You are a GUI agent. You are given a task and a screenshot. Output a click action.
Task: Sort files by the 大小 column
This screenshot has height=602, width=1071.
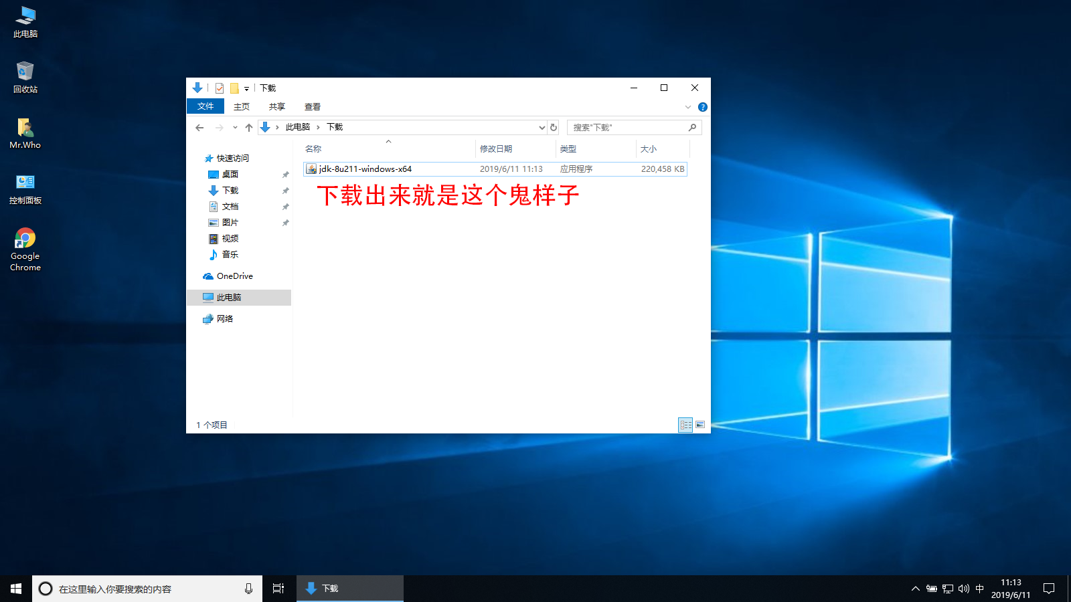[663, 148]
